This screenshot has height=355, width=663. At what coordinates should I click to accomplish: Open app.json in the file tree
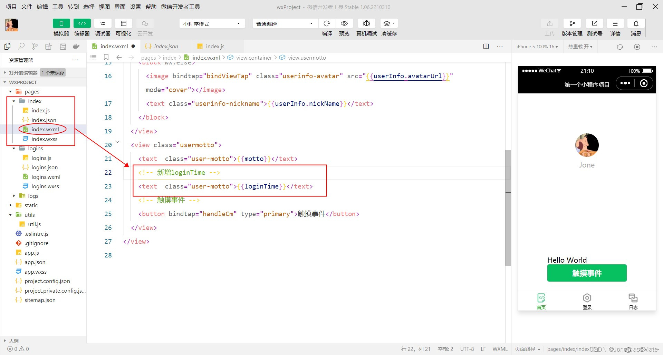[x=35, y=262]
